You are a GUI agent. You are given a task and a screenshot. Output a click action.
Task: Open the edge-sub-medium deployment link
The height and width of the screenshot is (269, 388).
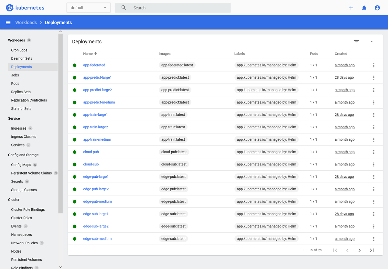(97, 239)
